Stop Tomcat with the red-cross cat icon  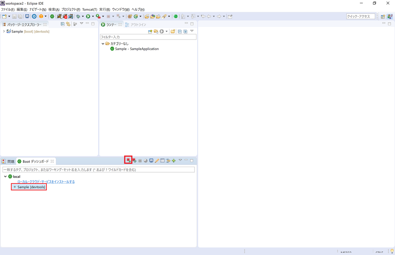pos(65,16)
